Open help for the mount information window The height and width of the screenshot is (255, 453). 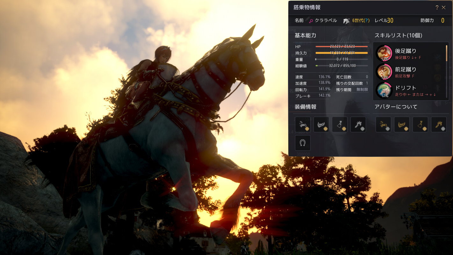point(437,8)
